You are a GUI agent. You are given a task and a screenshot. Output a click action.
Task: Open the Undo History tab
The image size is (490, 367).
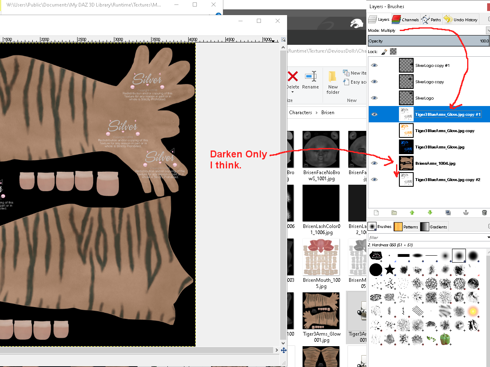click(461, 19)
